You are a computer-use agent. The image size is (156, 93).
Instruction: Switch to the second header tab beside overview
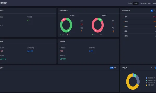point(135,3)
